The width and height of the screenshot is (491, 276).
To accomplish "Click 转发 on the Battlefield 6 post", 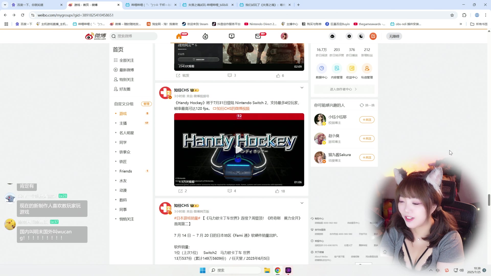I will point(183,76).
